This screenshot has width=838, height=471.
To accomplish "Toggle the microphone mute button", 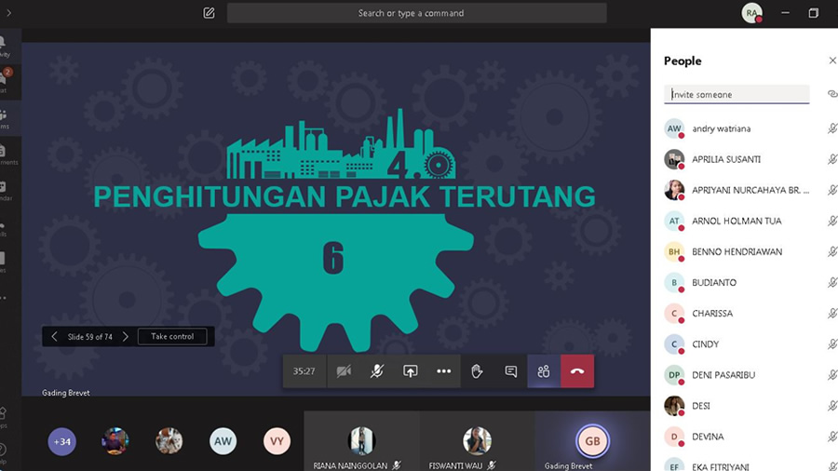I will click(x=376, y=370).
